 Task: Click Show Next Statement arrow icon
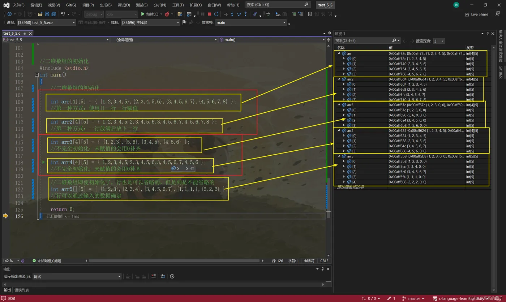(226, 14)
